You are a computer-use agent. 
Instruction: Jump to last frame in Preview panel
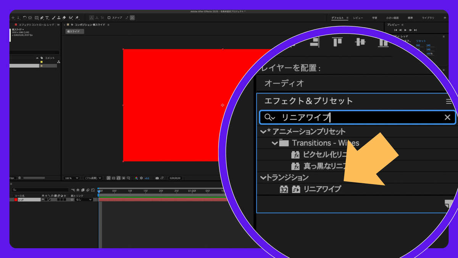coord(415,30)
